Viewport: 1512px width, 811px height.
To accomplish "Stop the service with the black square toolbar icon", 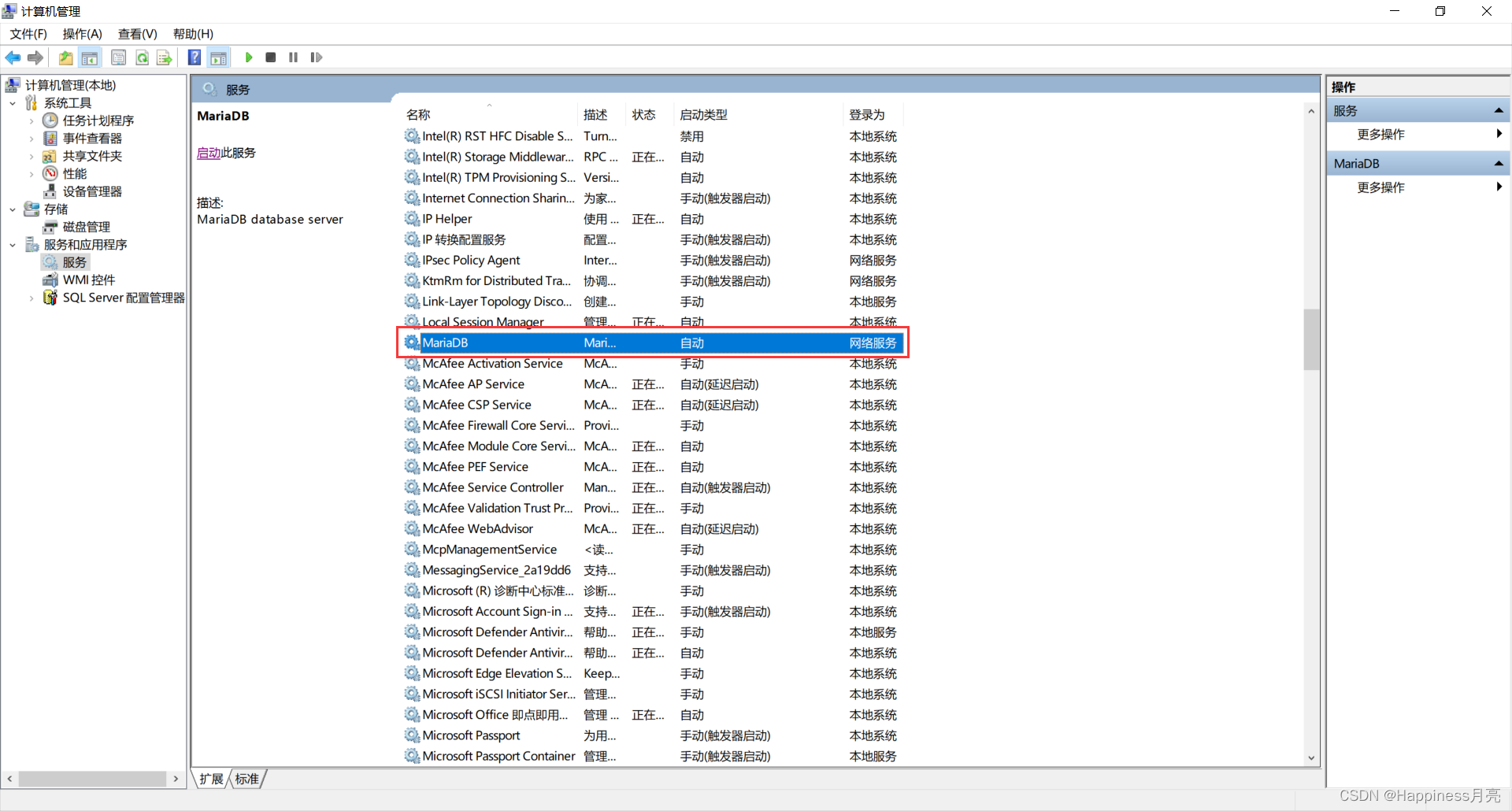I will (270, 57).
